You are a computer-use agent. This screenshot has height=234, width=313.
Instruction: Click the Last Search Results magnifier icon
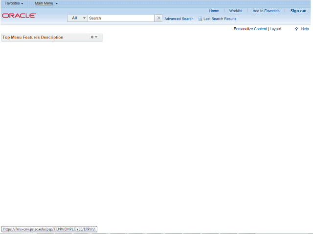[200, 19]
